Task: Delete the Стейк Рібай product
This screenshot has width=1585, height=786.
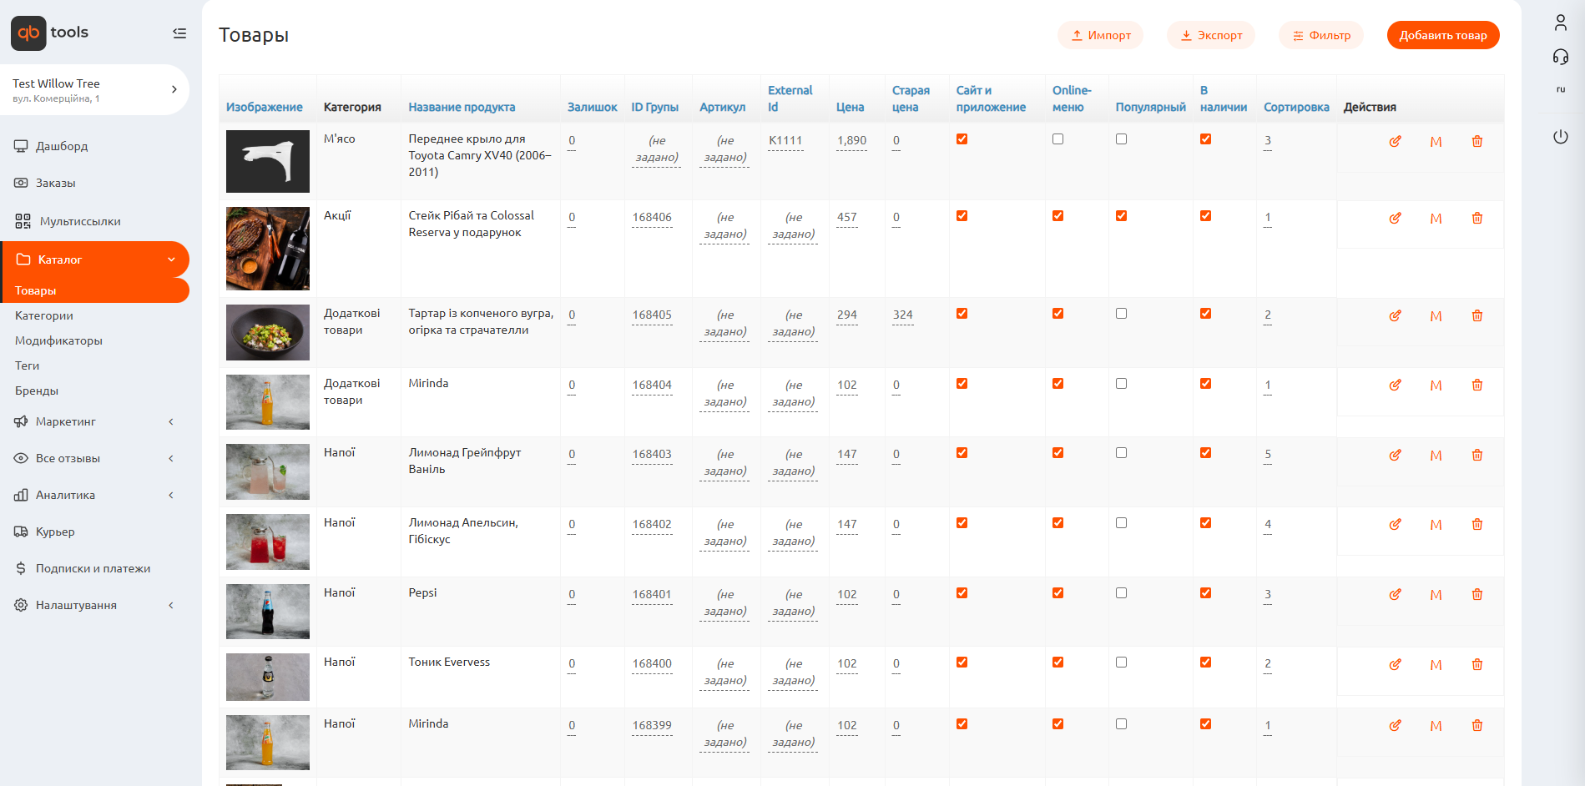Action: (1477, 219)
